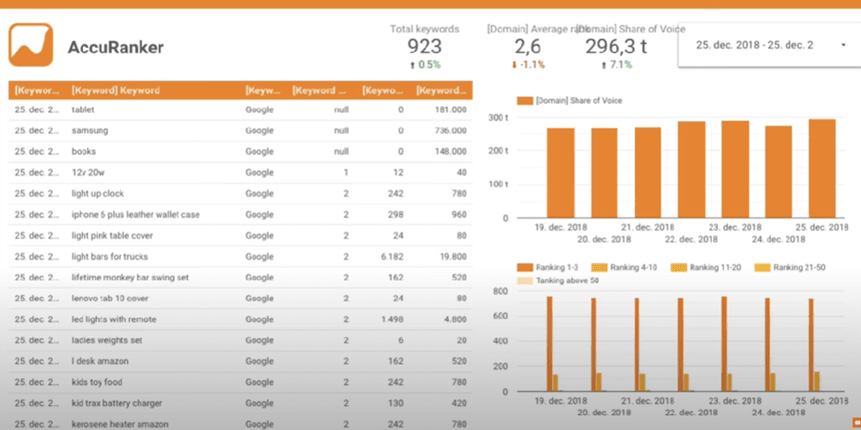Click the AccuRanker title text
861x430 pixels.
[116, 47]
